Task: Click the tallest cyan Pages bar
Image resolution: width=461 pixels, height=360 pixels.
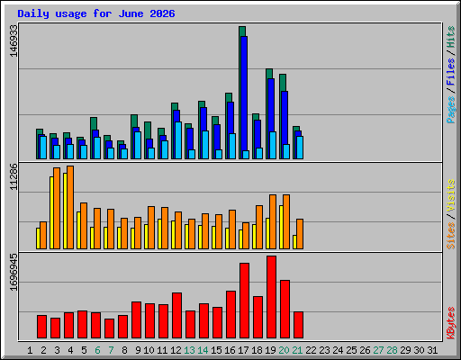Action: point(178,140)
